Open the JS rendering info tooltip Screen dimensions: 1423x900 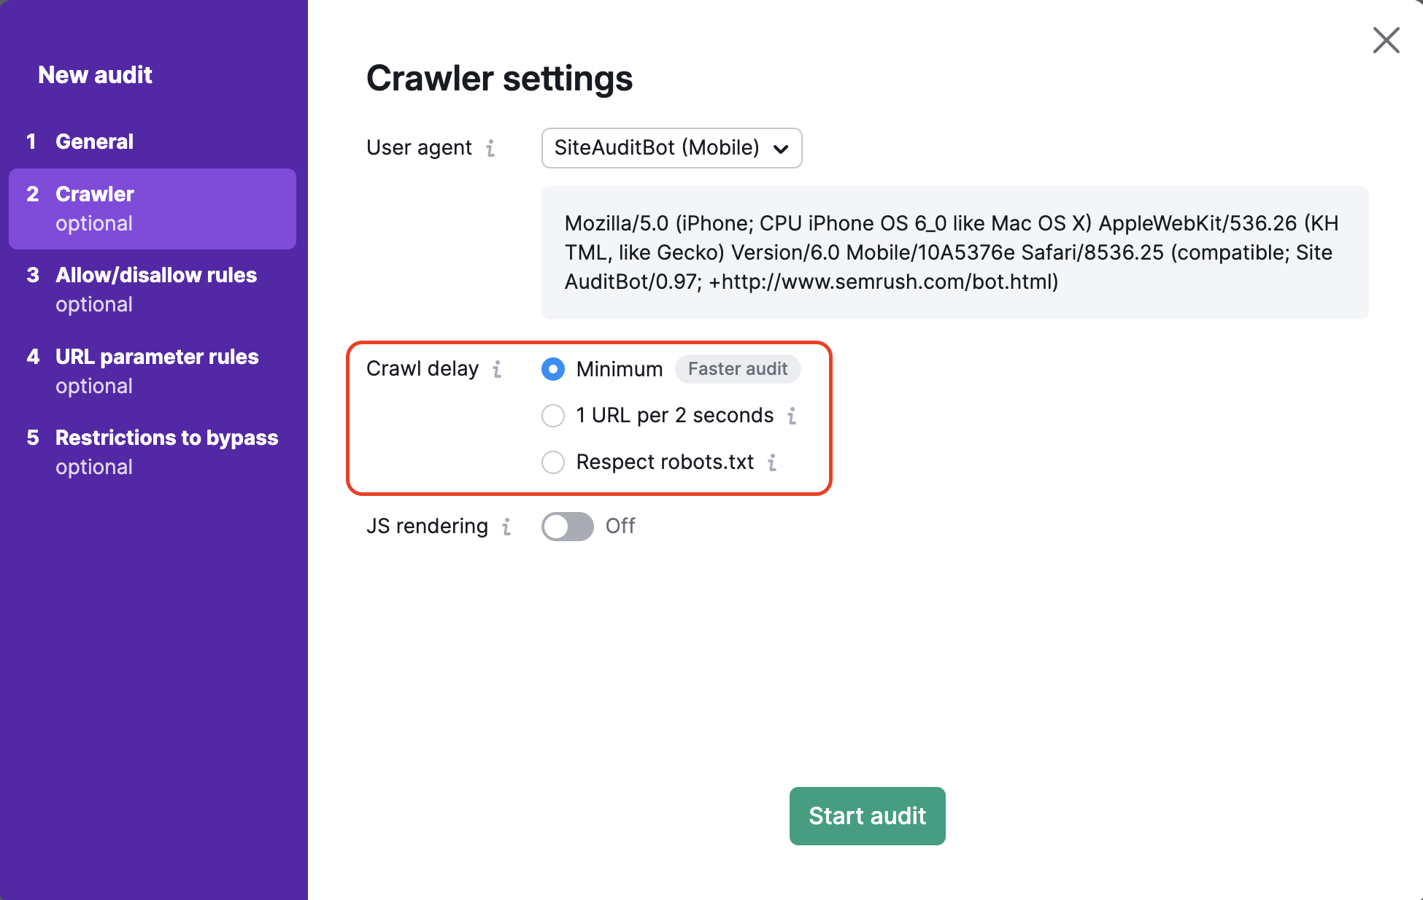pos(506,527)
